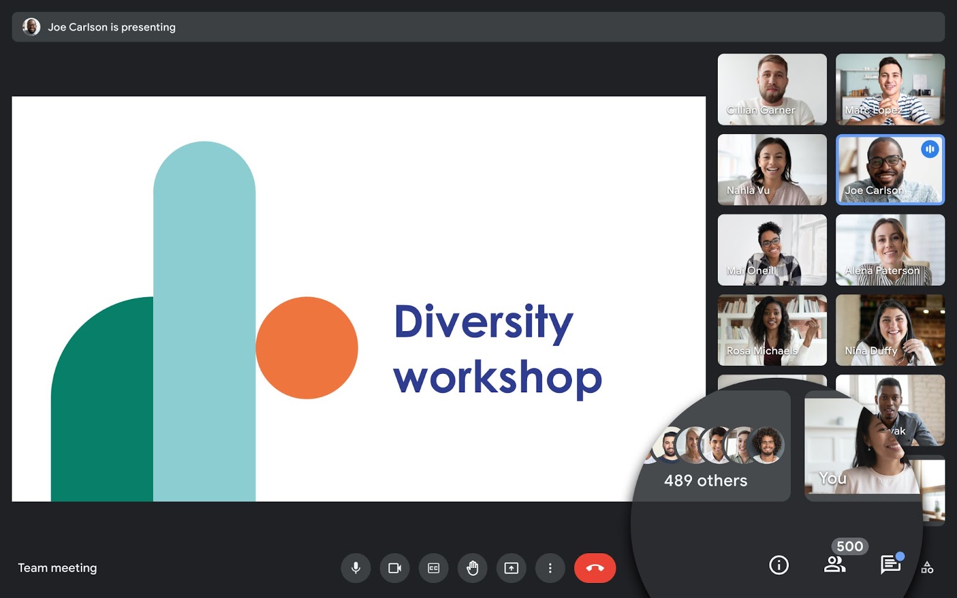Mute your microphone
The width and height of the screenshot is (957, 598).
(x=355, y=568)
